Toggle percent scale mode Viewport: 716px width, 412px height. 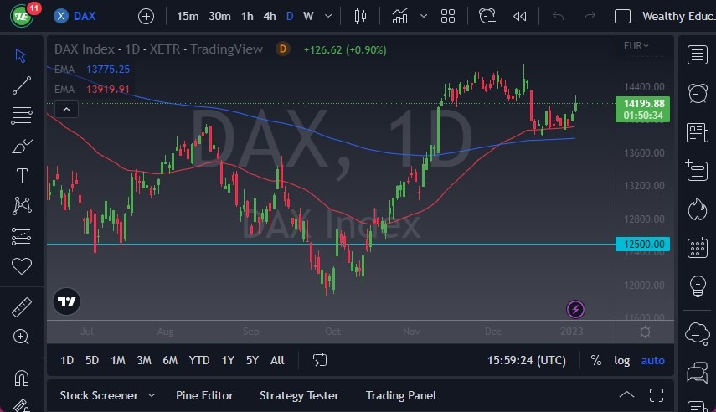coord(596,360)
